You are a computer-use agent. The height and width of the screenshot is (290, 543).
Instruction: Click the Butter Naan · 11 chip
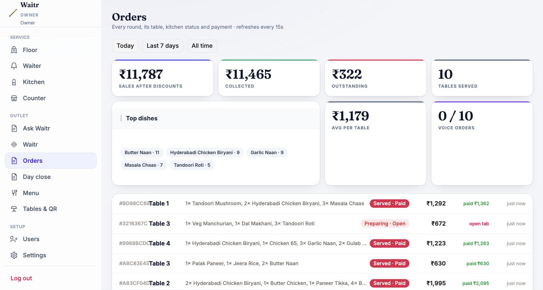pos(142,152)
